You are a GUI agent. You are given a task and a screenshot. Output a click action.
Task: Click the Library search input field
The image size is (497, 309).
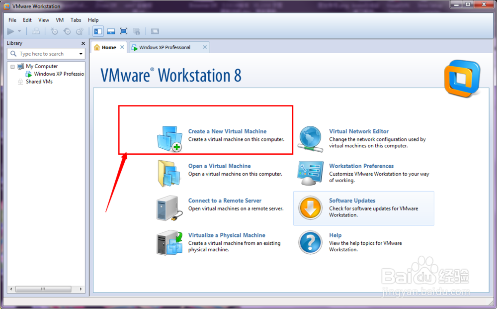coord(46,54)
